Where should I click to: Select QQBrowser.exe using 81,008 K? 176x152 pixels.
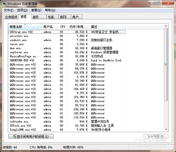tap(67, 85)
